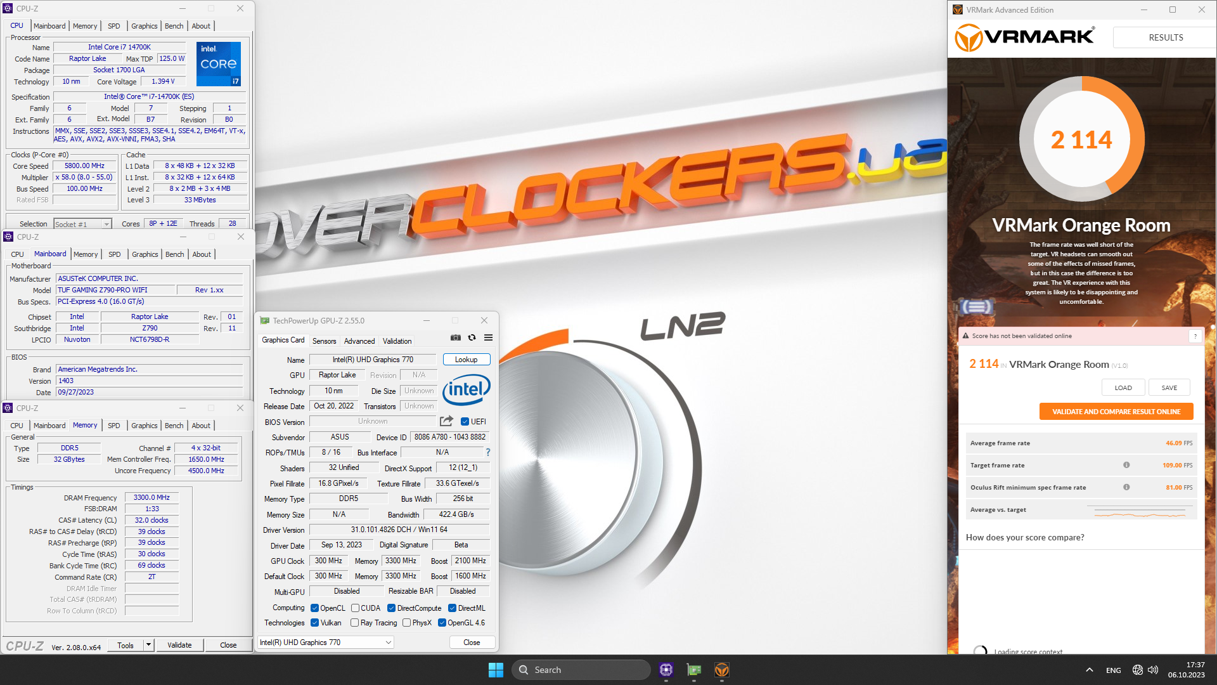Open the Bench tab in middle CPU-Z window
Viewport: 1217px width, 685px height.
pos(175,254)
